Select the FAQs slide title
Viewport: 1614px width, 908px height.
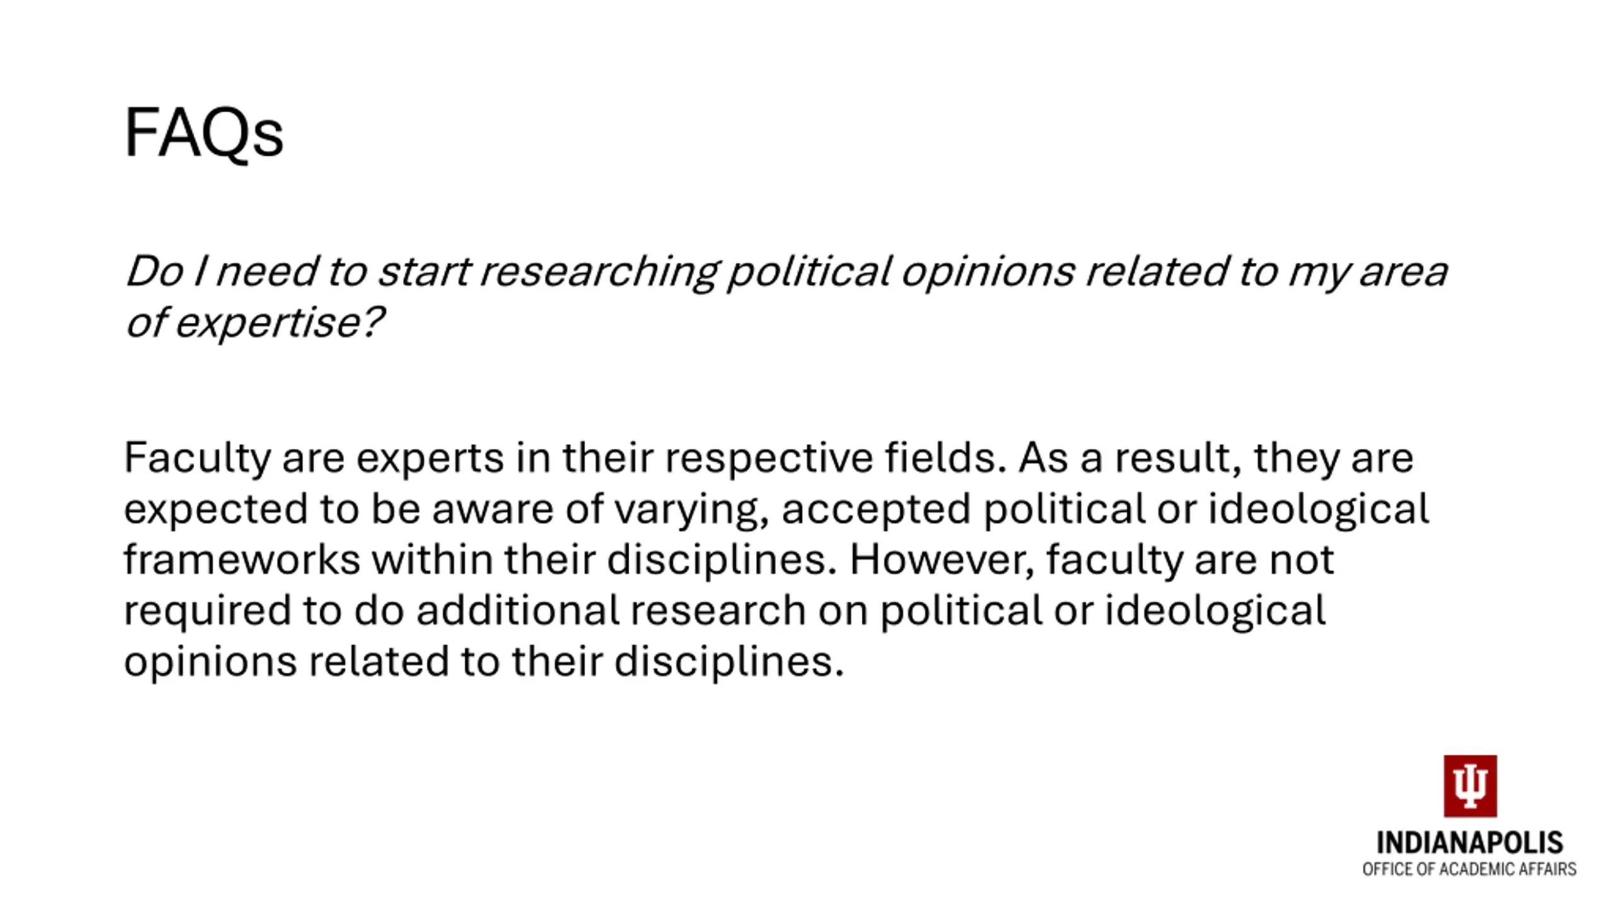(x=204, y=133)
